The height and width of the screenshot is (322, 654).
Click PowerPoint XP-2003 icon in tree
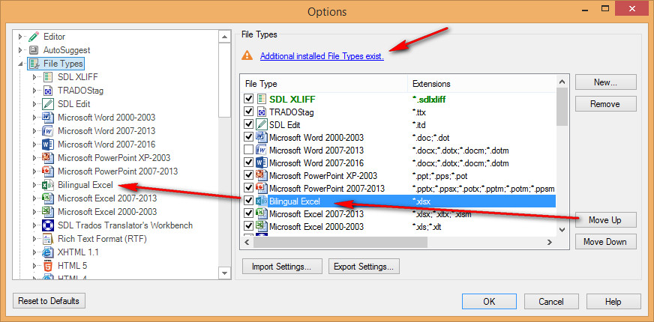[48, 158]
